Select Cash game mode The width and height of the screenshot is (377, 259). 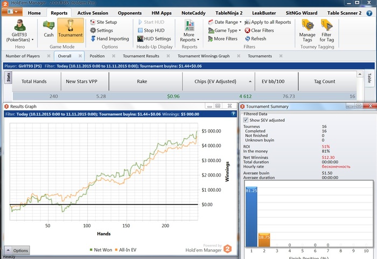point(48,29)
